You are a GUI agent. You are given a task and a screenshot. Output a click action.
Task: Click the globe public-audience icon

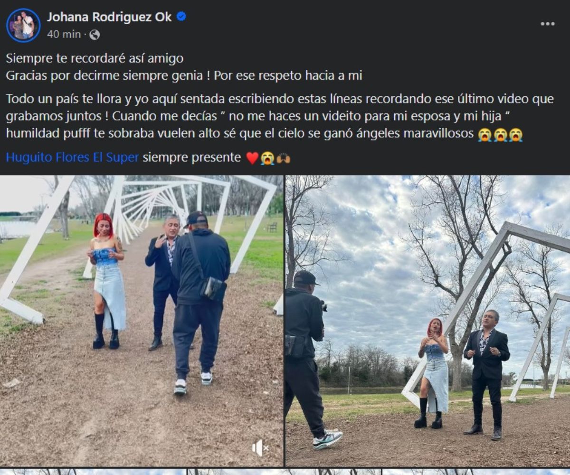tap(95, 35)
